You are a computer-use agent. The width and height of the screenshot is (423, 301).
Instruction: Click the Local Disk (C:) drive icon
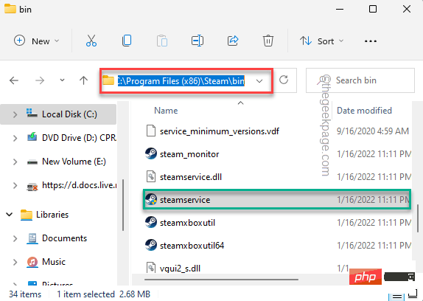tap(32, 114)
